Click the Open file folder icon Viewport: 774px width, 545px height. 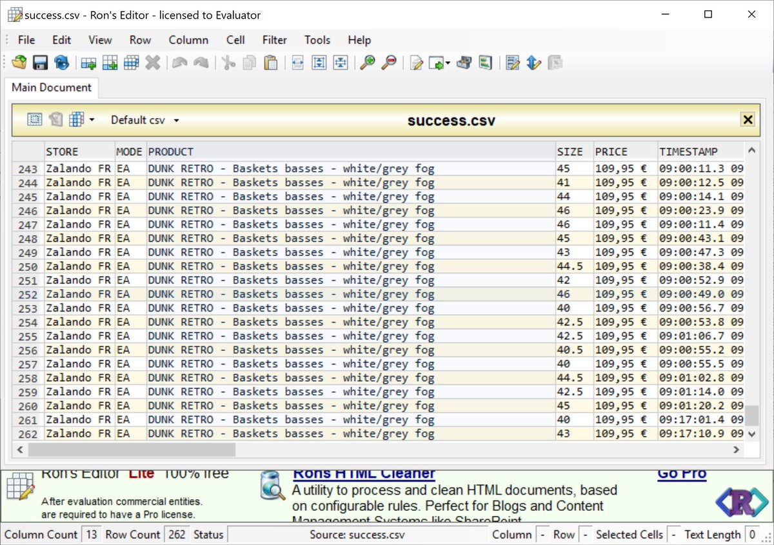click(20, 63)
